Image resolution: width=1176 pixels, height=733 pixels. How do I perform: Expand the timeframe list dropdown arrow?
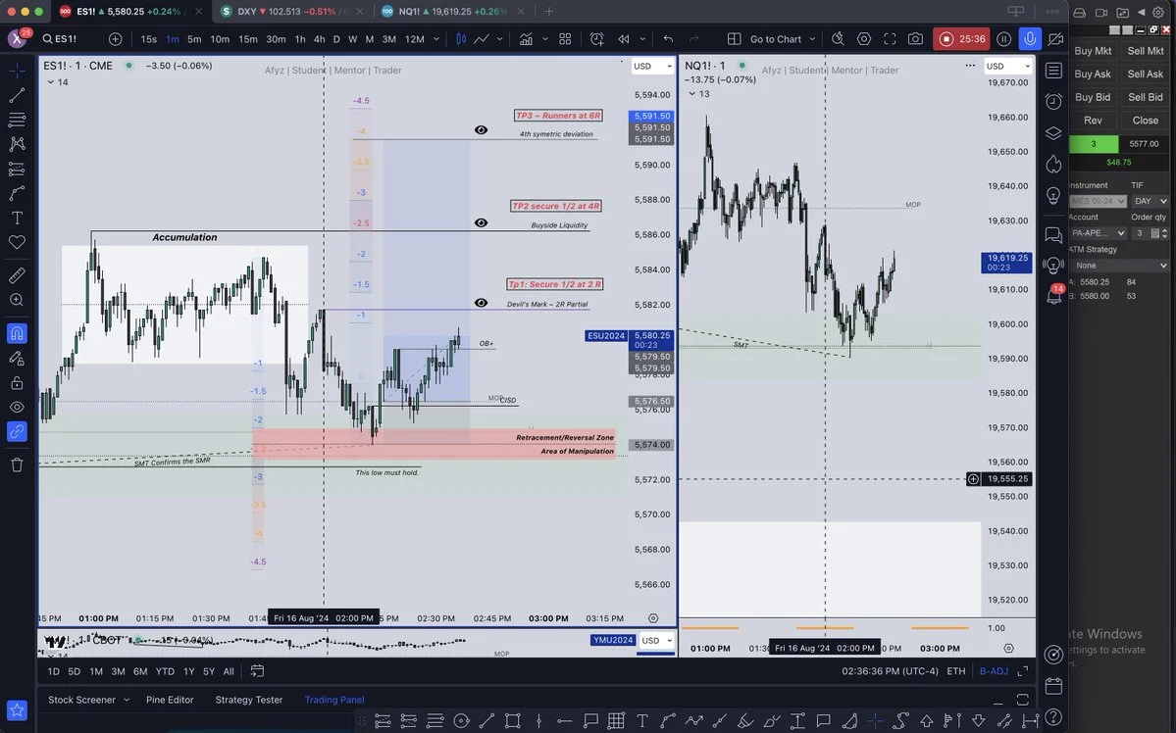tap(436, 39)
